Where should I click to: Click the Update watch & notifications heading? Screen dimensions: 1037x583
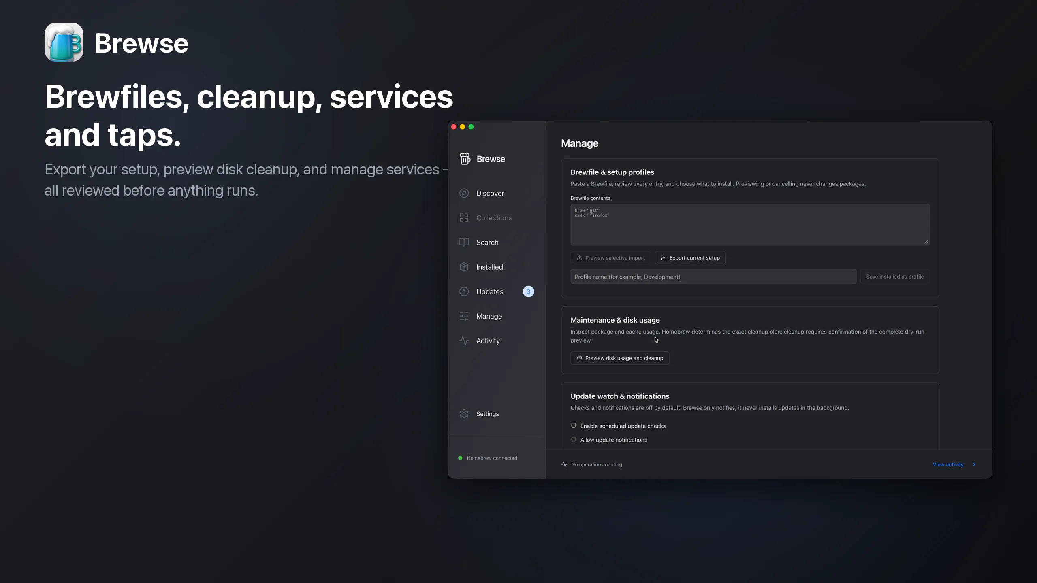[x=620, y=396]
